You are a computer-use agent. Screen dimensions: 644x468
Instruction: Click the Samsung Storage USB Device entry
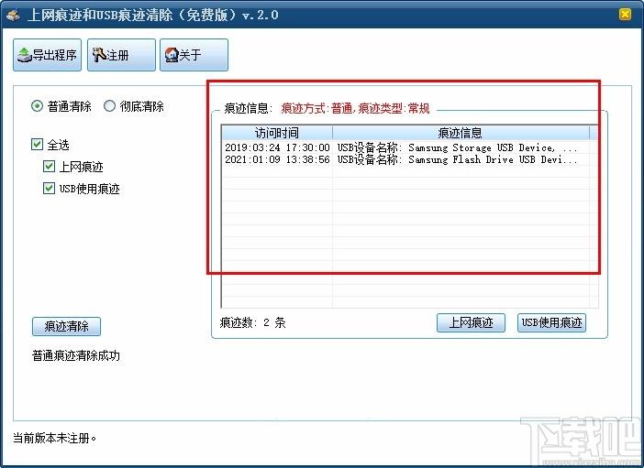pyautogui.click(x=457, y=147)
